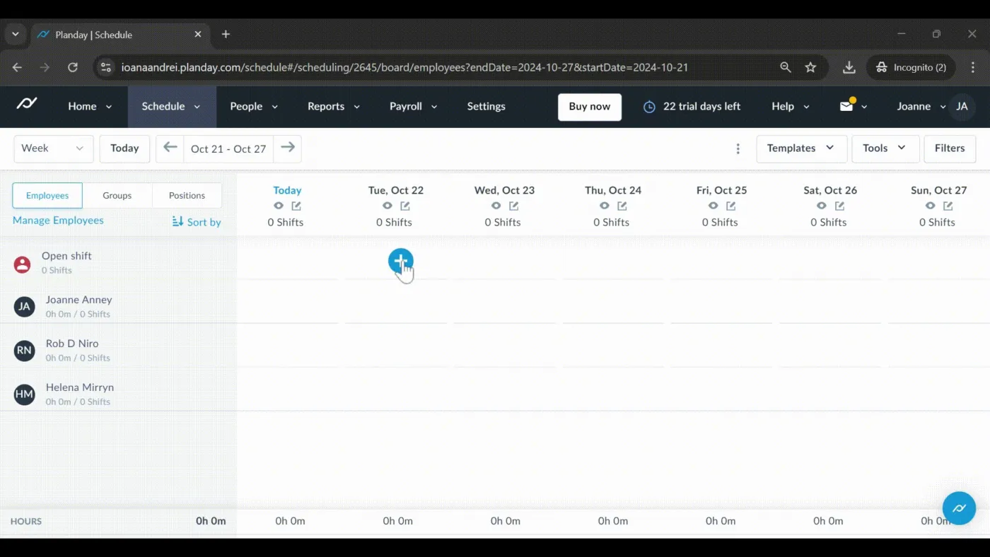
Task: Click the edit icon under Tue, Oct 22
Action: 405,206
